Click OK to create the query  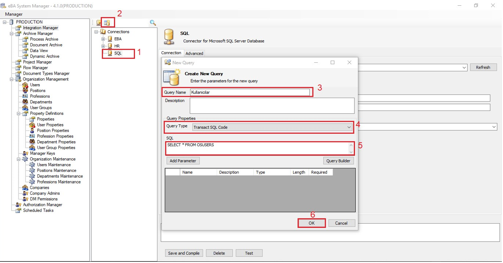pyautogui.click(x=311, y=223)
